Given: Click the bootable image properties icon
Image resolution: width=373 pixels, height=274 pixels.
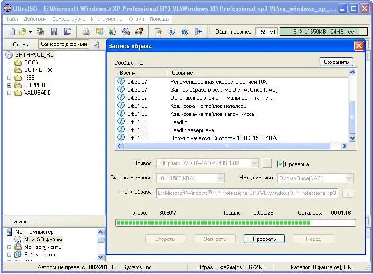Looking at the screenshot, I should (x=96, y=44).
